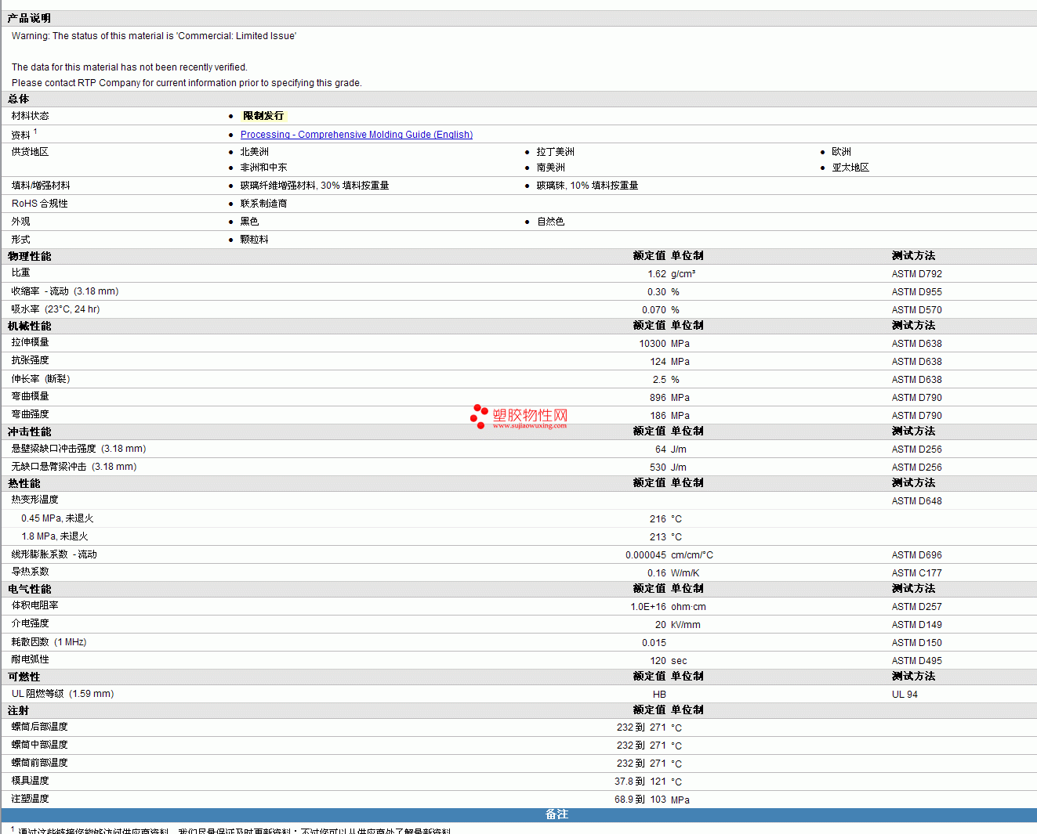The width and height of the screenshot is (1037, 834).
Task: Click the ASTM D792 test method cell
Action: pyautogui.click(x=916, y=274)
